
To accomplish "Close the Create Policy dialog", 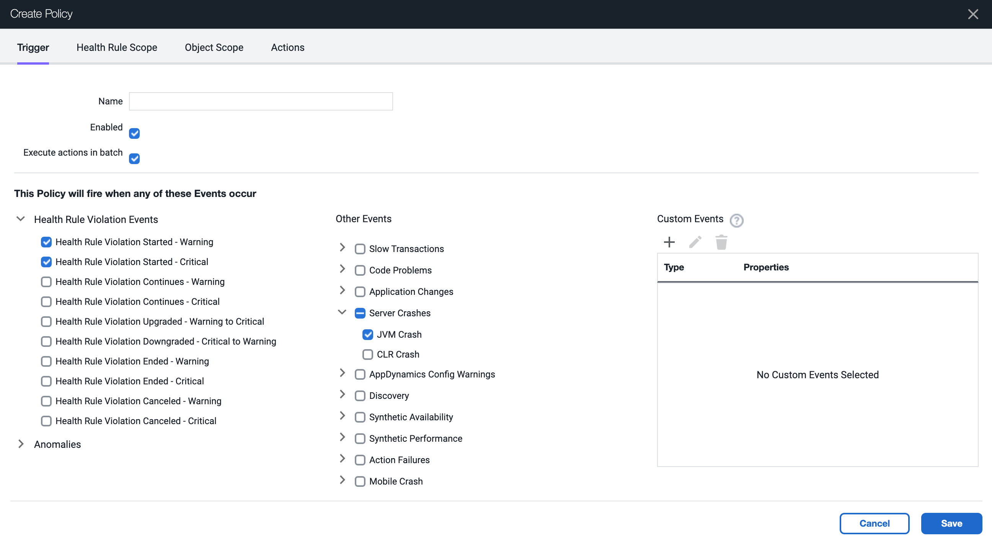I will (973, 14).
